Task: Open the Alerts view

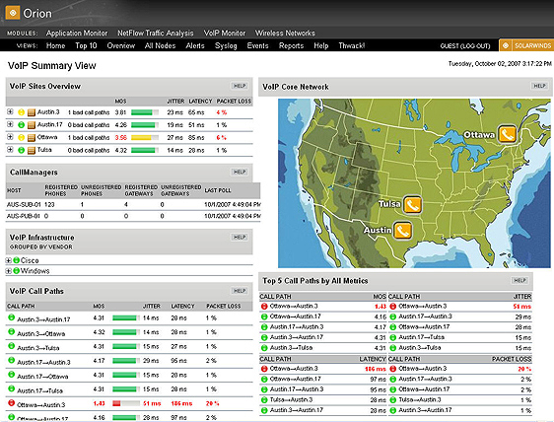Action: click(x=195, y=45)
